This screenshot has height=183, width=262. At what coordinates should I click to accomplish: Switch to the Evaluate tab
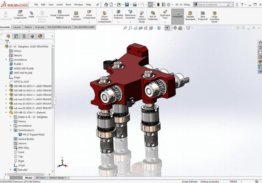point(40,27)
